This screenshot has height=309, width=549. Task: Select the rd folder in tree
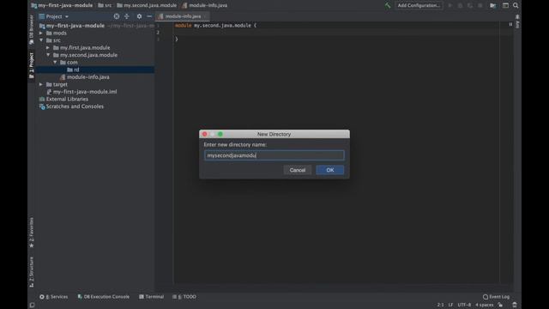click(95, 70)
